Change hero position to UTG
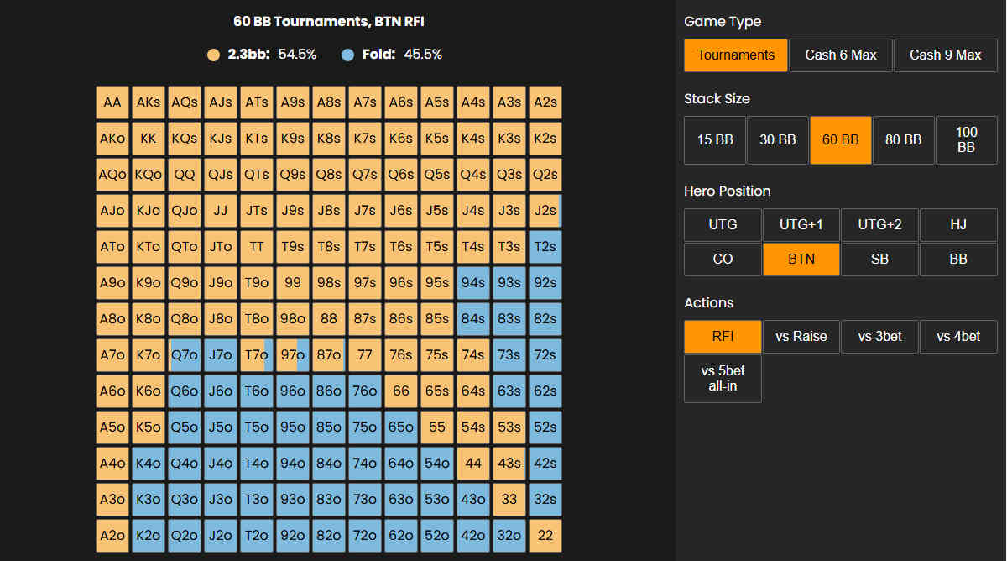 (723, 224)
